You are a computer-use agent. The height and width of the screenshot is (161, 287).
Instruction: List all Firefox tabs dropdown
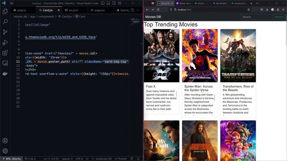(x=257, y=3)
